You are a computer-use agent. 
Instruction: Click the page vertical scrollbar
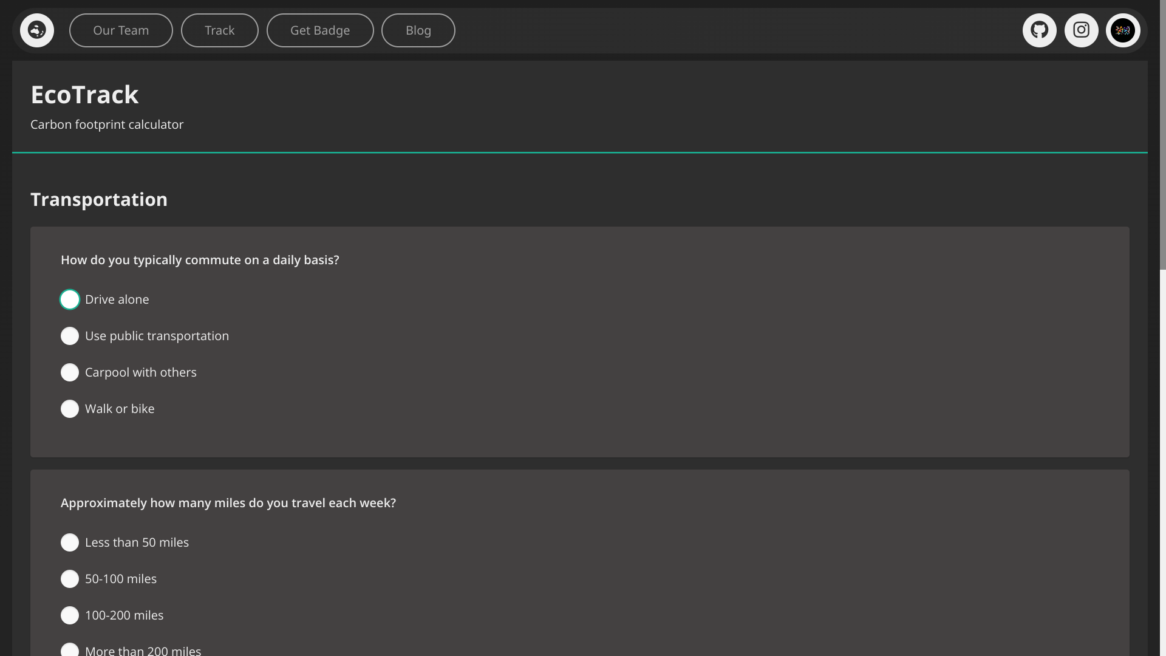pyautogui.click(x=1162, y=134)
